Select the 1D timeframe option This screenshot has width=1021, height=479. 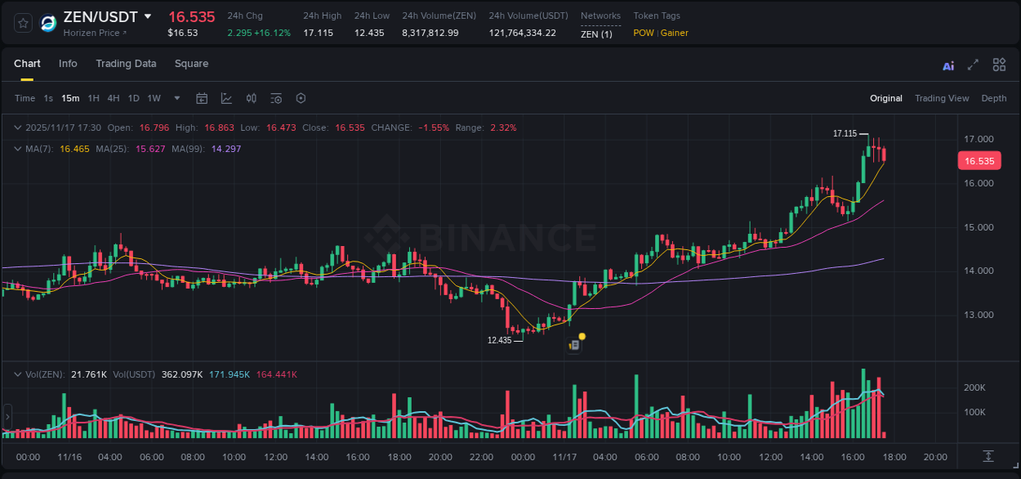(x=133, y=97)
